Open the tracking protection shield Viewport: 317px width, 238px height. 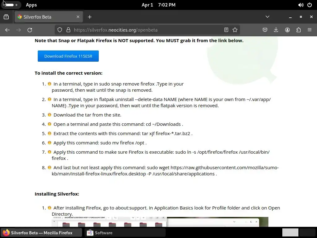pos(60,30)
